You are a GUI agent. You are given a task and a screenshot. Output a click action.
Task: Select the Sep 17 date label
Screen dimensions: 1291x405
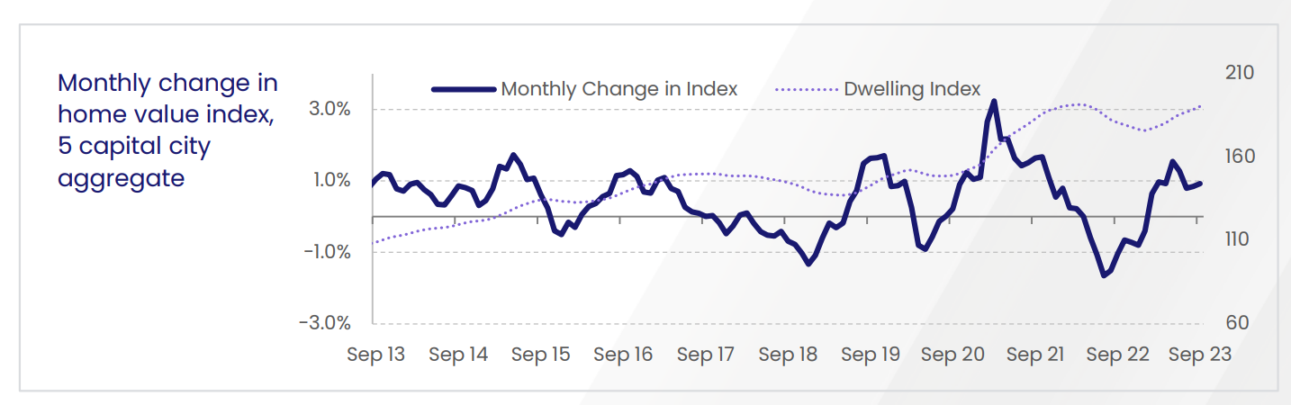click(x=706, y=355)
